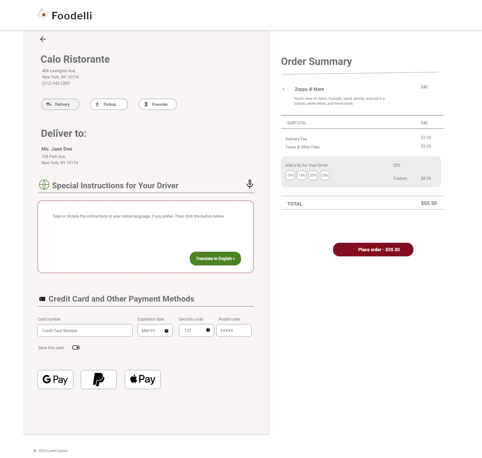Select the Delivery option
This screenshot has width=482, height=458.
coord(60,104)
